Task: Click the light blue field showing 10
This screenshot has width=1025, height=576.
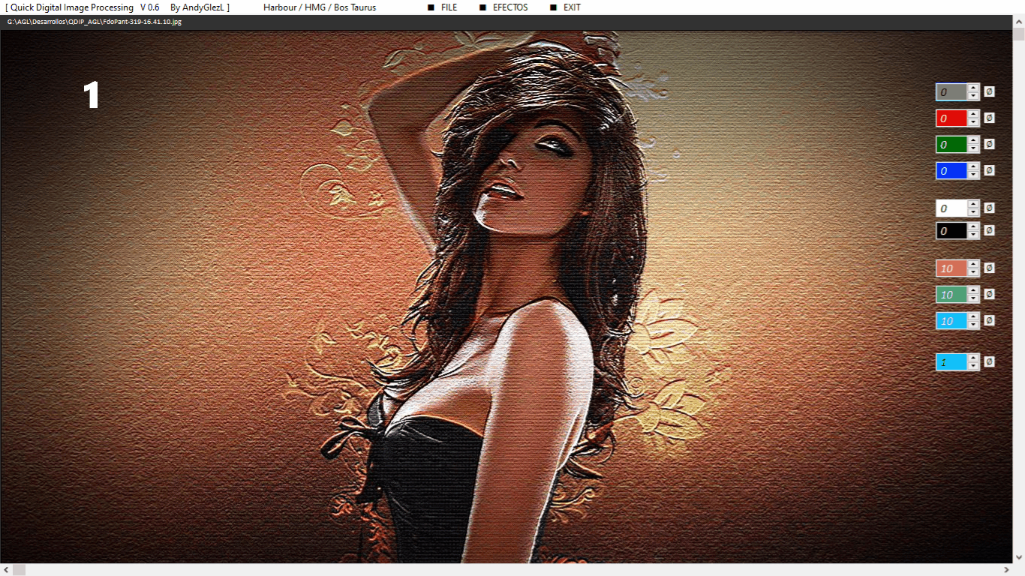Action: pos(951,321)
